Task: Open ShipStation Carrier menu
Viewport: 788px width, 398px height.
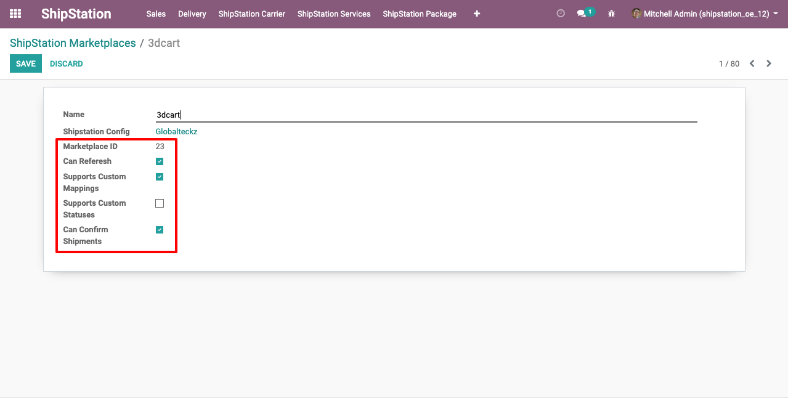Action: click(252, 14)
